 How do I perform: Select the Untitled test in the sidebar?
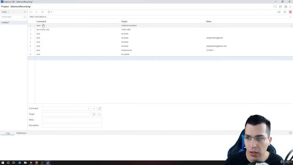click(13, 22)
